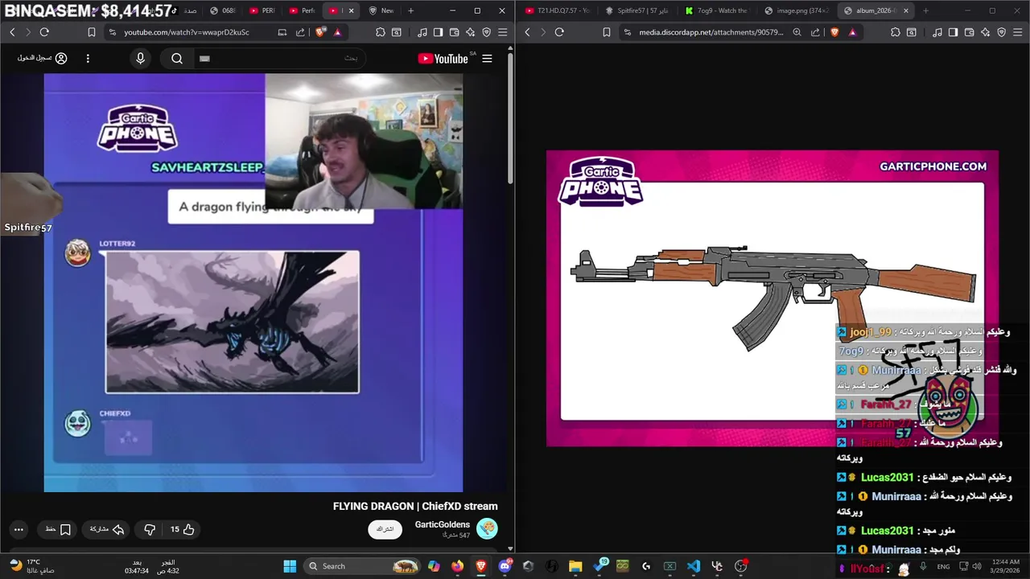Click the AK-47 Gartic Phone image
This screenshot has height=579, width=1030.
pyautogui.click(x=772, y=298)
